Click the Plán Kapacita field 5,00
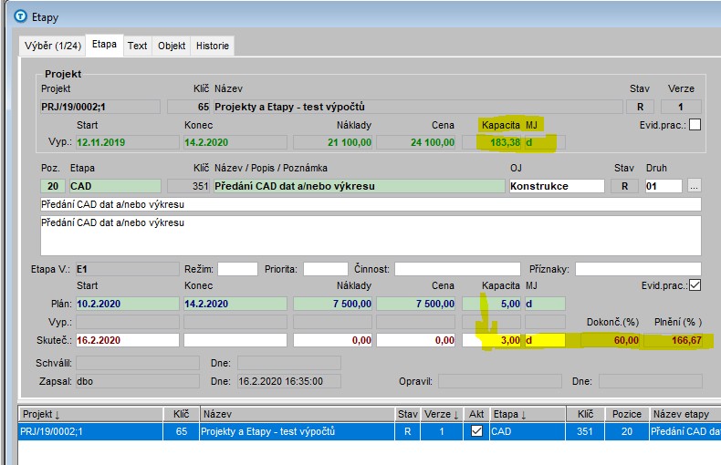The height and width of the screenshot is (465, 721). click(492, 304)
